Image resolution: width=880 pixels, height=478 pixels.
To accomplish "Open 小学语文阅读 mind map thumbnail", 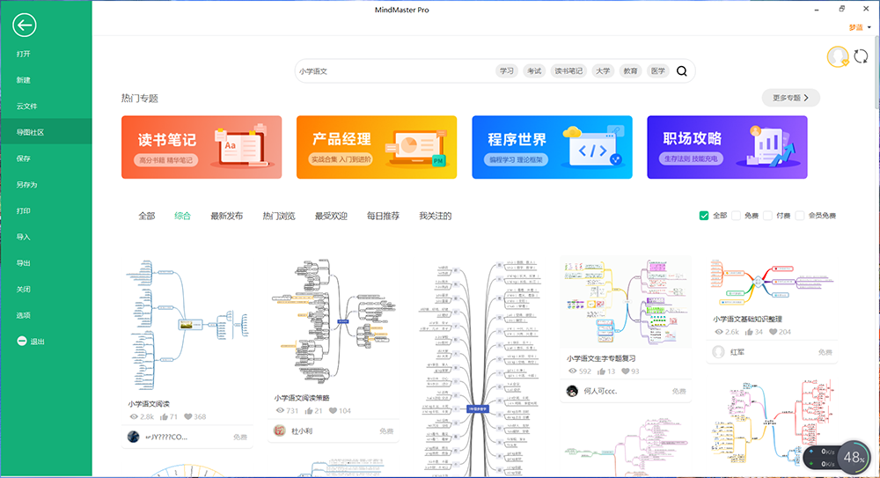I will (187, 326).
